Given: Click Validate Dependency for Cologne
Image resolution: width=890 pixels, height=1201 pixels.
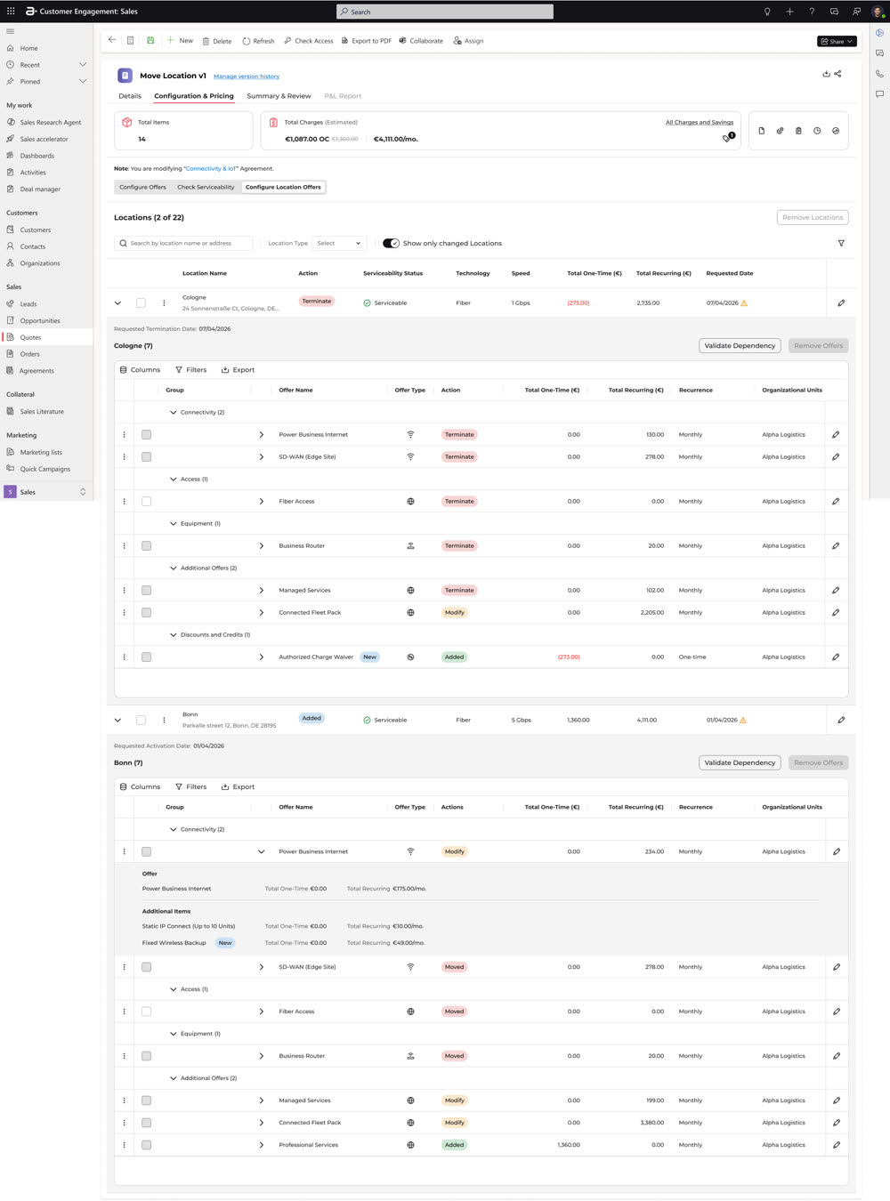Looking at the screenshot, I should 740,346.
